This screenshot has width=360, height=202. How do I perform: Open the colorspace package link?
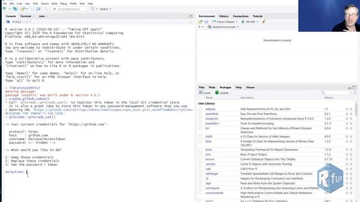(x=213, y=188)
